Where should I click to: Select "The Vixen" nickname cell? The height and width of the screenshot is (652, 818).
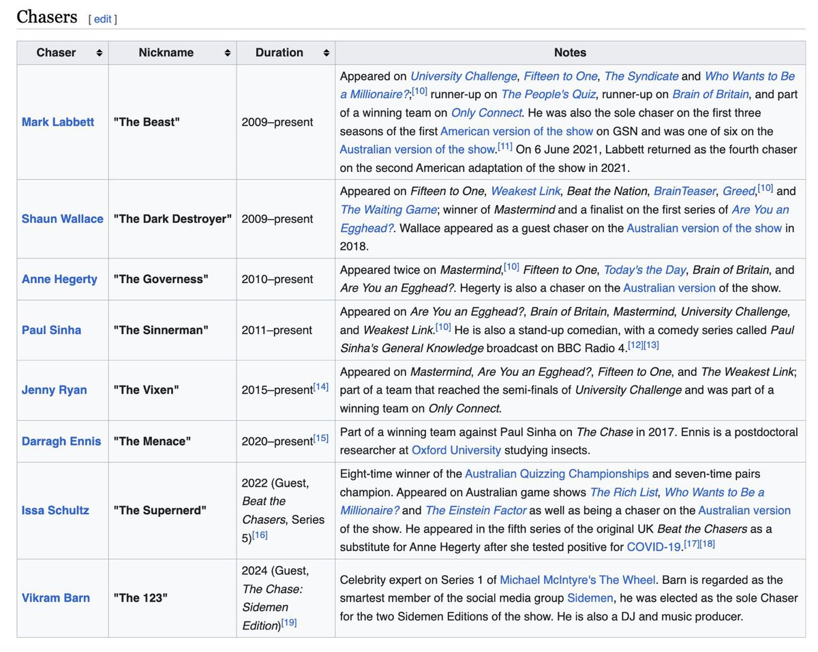click(172, 390)
